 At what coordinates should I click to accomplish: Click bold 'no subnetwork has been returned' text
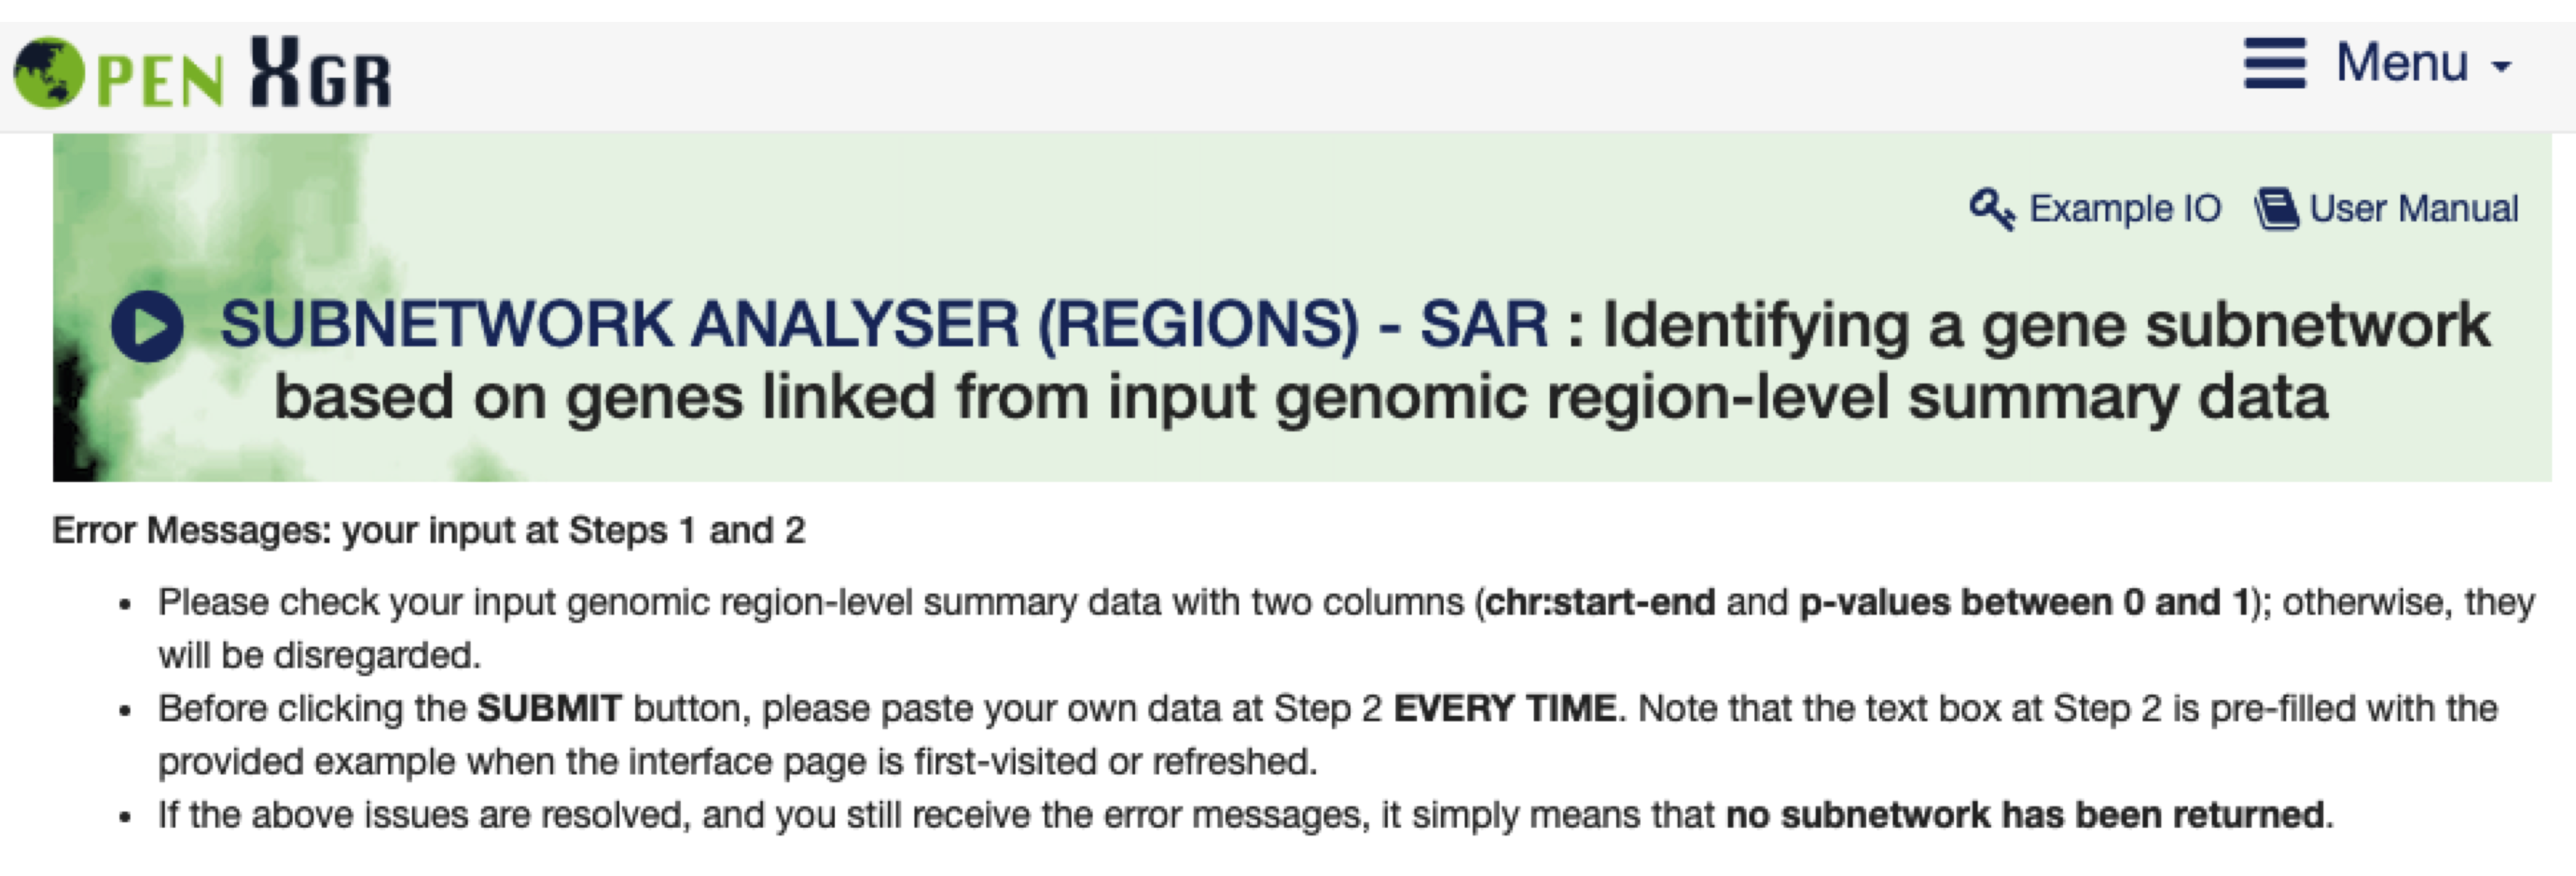(x=2025, y=815)
